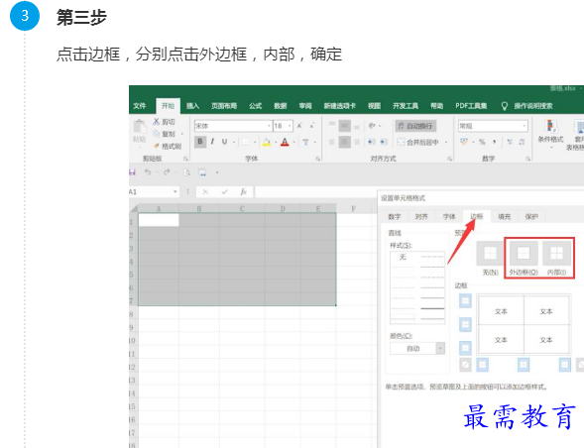Select the 外边框 outline preset icon
This screenshot has height=448, width=584.
tap(524, 253)
